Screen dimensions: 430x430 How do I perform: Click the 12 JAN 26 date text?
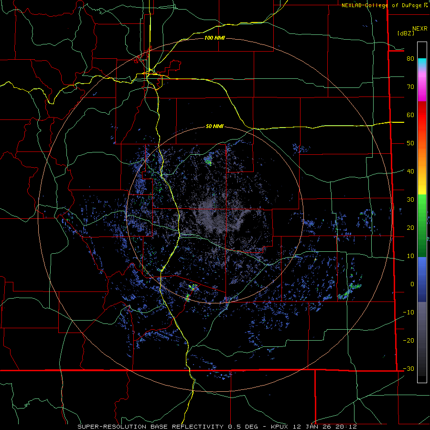pyautogui.click(x=313, y=427)
